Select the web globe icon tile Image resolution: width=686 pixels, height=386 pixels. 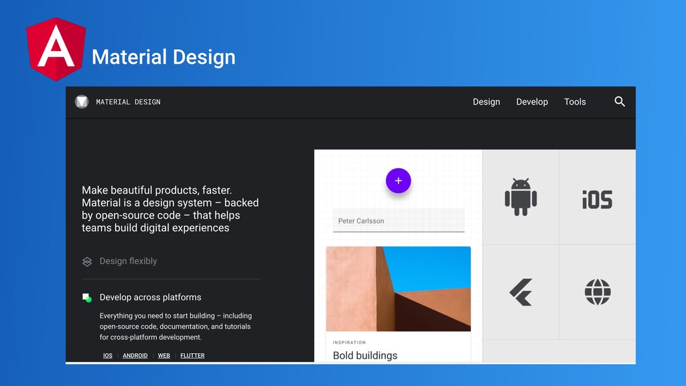tap(598, 292)
